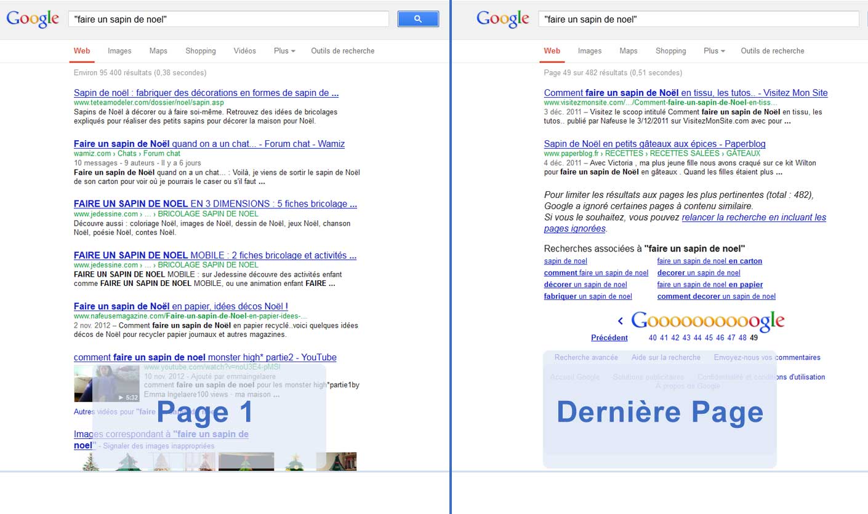Open nafeusemagazine sapin en papier result
The height and width of the screenshot is (514, 868).
[181, 306]
